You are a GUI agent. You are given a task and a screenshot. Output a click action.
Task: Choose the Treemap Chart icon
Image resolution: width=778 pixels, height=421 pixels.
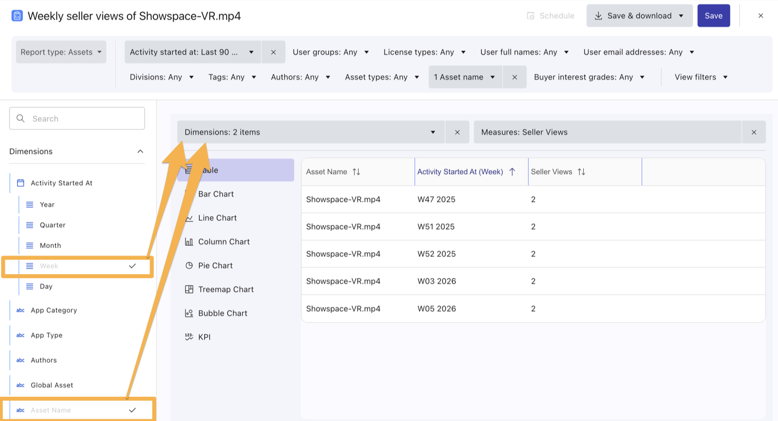[189, 289]
